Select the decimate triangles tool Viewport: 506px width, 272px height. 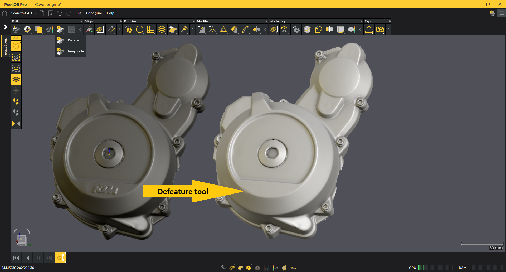tap(212, 30)
